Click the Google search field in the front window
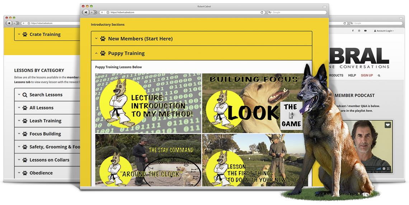 (x=297, y=12)
